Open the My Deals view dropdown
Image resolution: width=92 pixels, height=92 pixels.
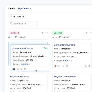click(25, 8)
